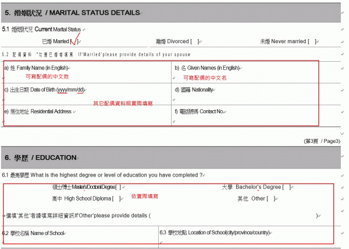Check the Married checkbox
This screenshot has width=349, height=249.
coord(74,41)
